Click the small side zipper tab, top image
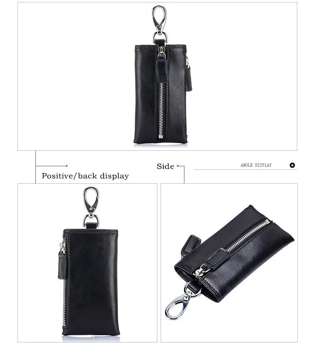314x346 pixels. [188, 75]
